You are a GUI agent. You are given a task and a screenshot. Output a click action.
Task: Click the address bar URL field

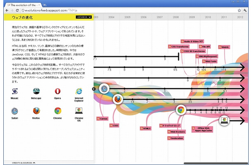(x=128, y=10)
